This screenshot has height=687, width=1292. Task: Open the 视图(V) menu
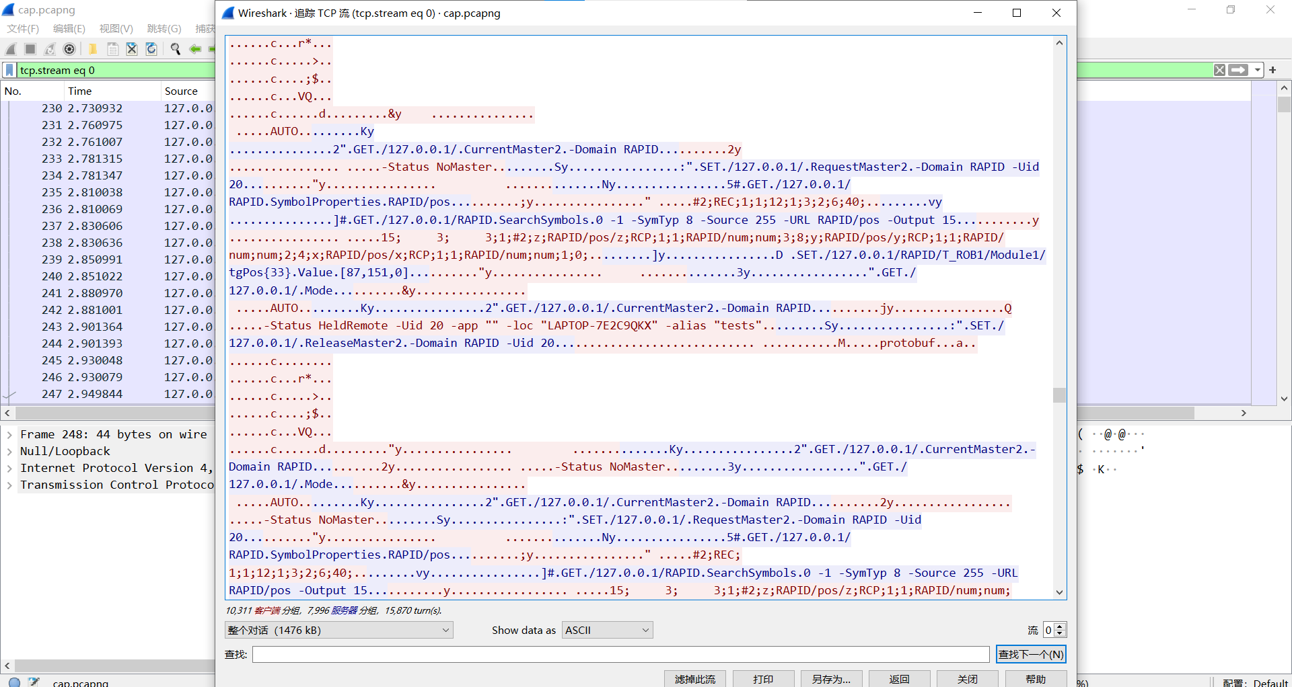[x=116, y=28]
